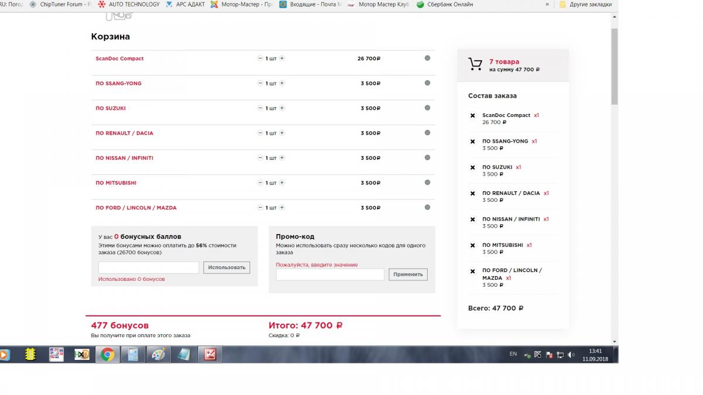Increase quantity of ПО MITSUBISHI
The height and width of the screenshot is (395, 703).
point(282,183)
